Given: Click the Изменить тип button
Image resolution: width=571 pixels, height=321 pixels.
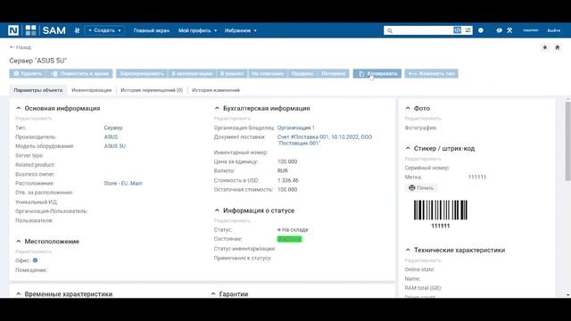Looking at the screenshot, I should click(x=432, y=73).
